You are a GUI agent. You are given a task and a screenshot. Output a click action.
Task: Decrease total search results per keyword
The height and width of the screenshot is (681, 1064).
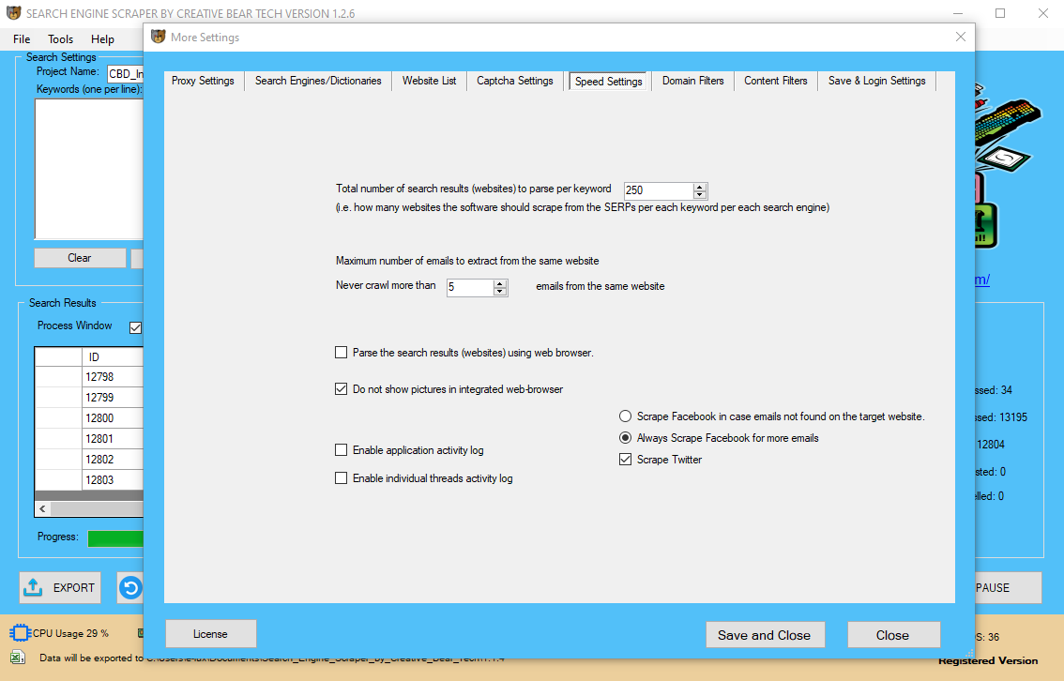pyautogui.click(x=700, y=194)
